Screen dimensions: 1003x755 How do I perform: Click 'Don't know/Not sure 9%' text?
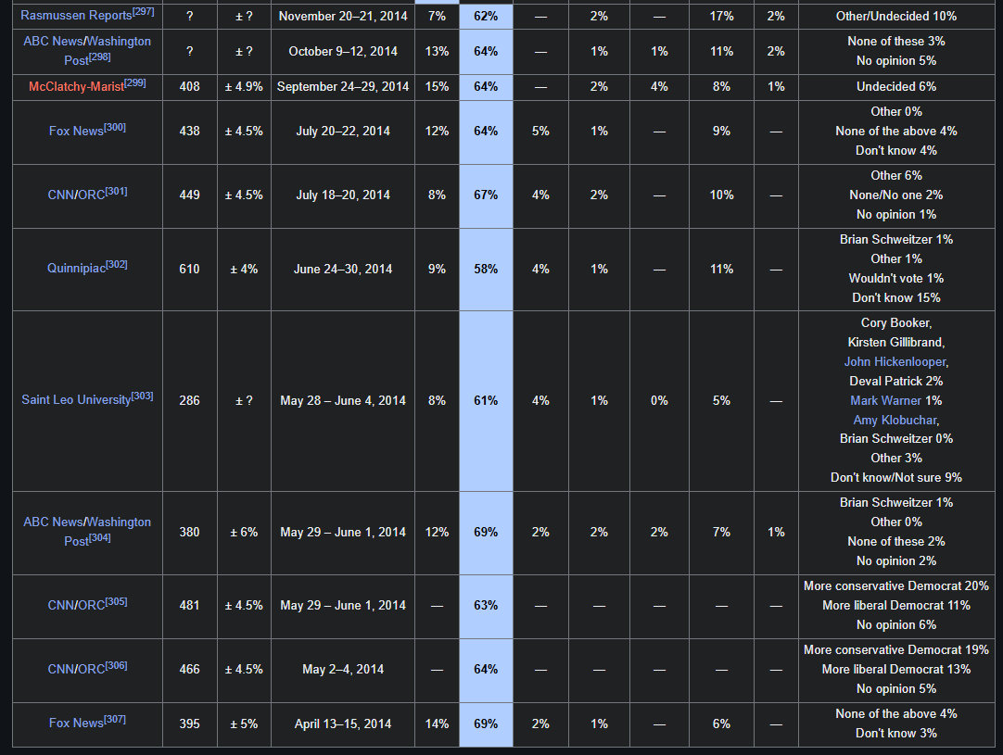click(x=895, y=477)
